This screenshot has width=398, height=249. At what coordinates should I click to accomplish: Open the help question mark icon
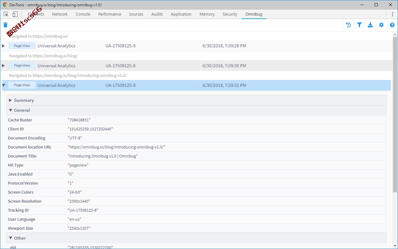(x=392, y=25)
